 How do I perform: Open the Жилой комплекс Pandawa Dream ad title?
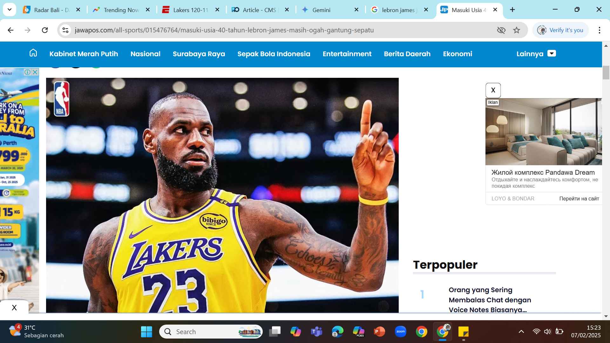pos(543,172)
